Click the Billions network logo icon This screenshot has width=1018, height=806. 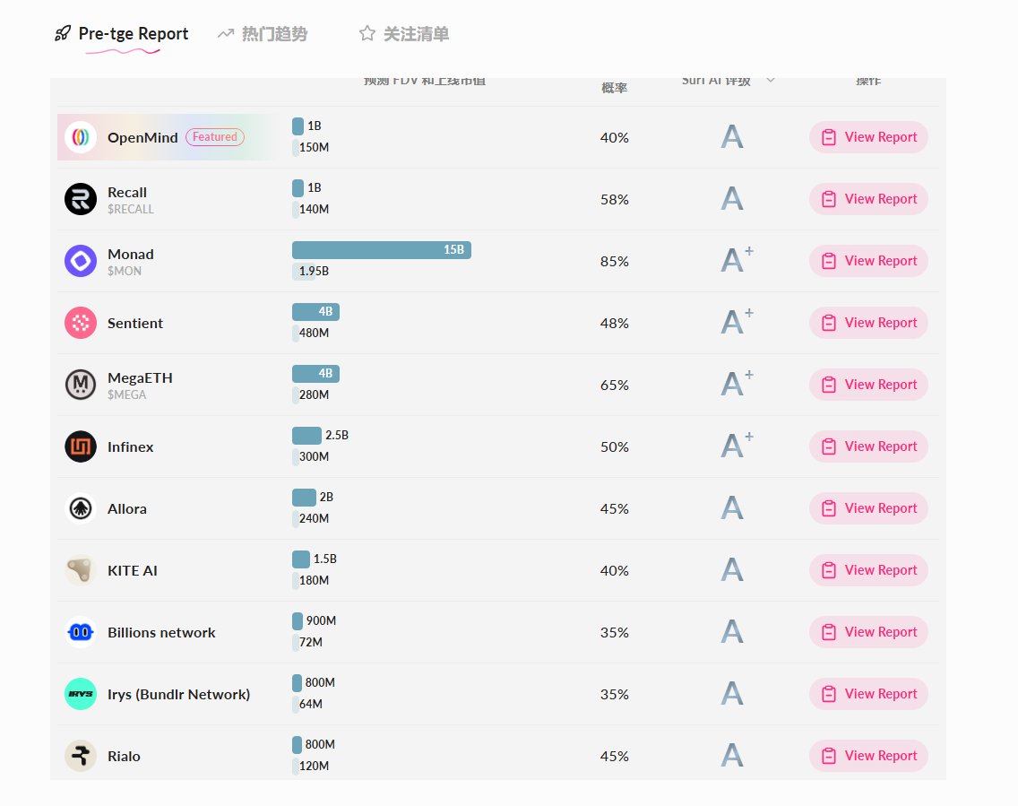[x=81, y=632]
